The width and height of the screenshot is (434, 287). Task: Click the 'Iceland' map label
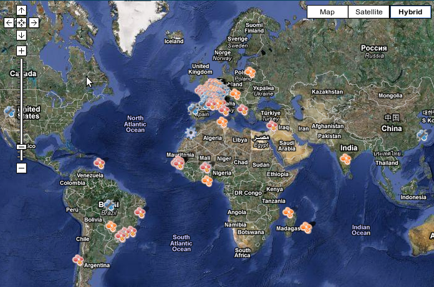[174, 41]
